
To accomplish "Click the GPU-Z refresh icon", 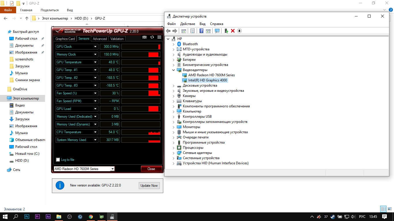I will [x=152, y=37].
